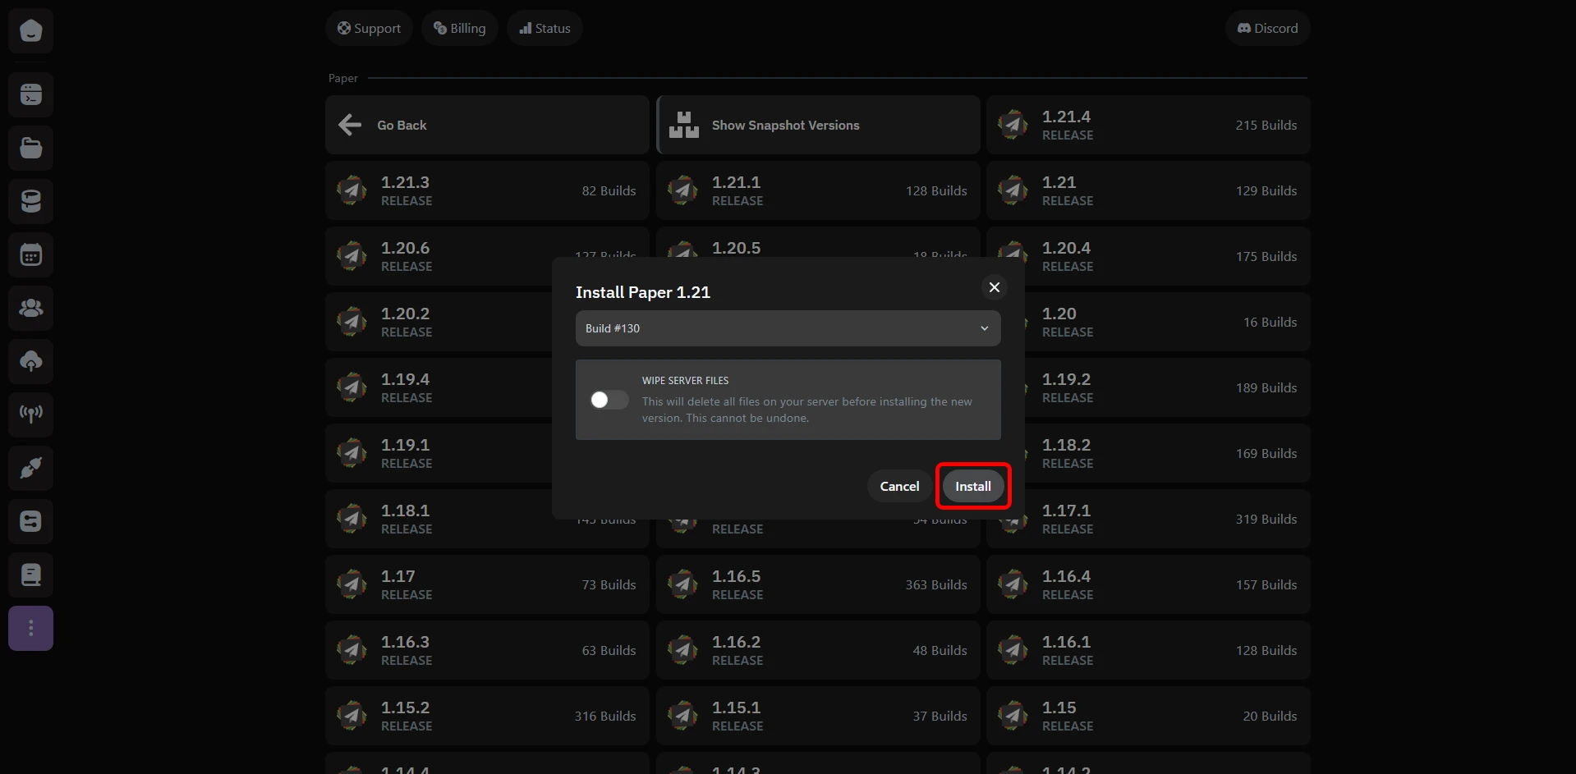Click the Cancel button
The height and width of the screenshot is (774, 1576).
tap(899, 486)
